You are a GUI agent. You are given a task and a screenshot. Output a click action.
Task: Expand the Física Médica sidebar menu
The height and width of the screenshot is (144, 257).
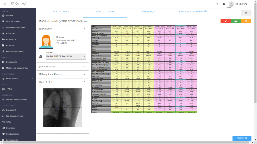pos(18,78)
